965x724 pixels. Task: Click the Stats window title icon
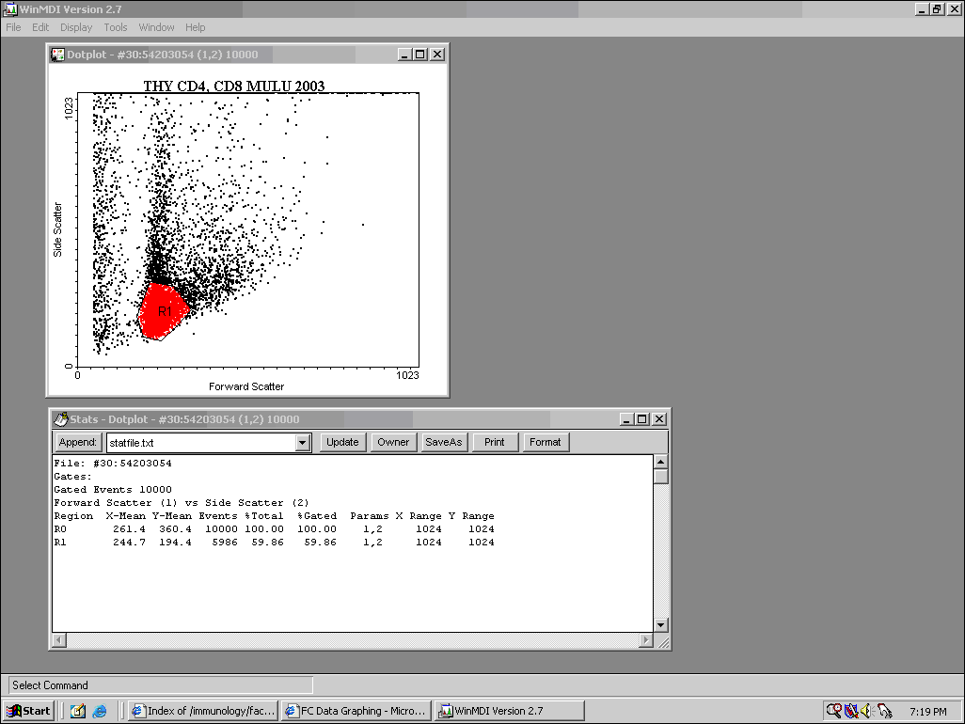pyautogui.click(x=60, y=419)
